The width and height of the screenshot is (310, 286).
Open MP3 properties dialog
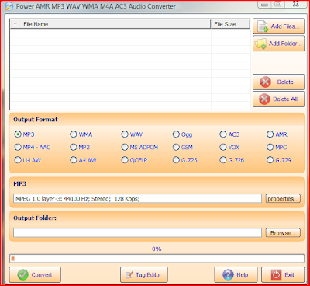pyautogui.click(x=283, y=199)
